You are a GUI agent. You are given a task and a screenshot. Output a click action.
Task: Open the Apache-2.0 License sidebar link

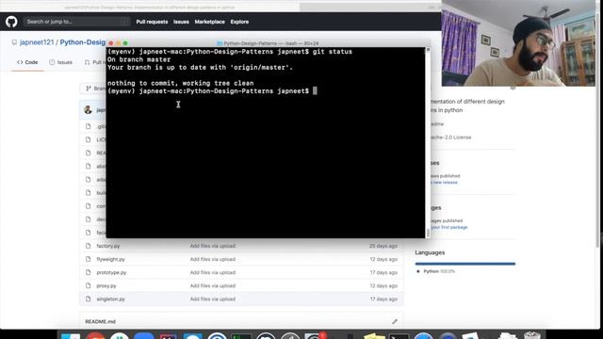click(450, 137)
